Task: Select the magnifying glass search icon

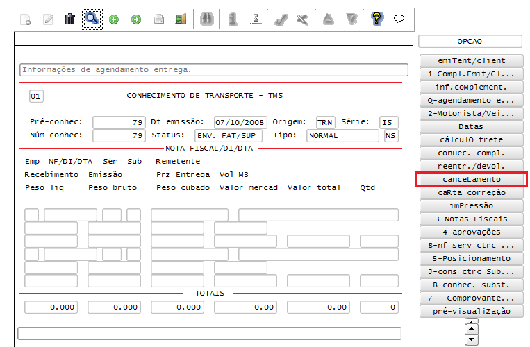Action: click(x=92, y=19)
